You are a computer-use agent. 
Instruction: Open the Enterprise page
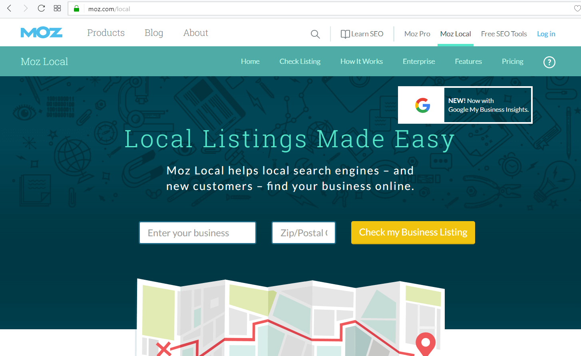[x=419, y=61]
